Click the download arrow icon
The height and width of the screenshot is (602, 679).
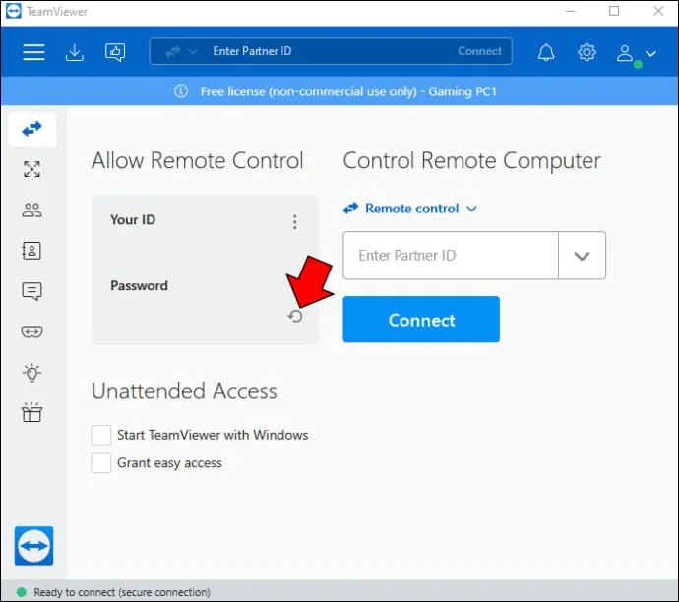(x=75, y=52)
